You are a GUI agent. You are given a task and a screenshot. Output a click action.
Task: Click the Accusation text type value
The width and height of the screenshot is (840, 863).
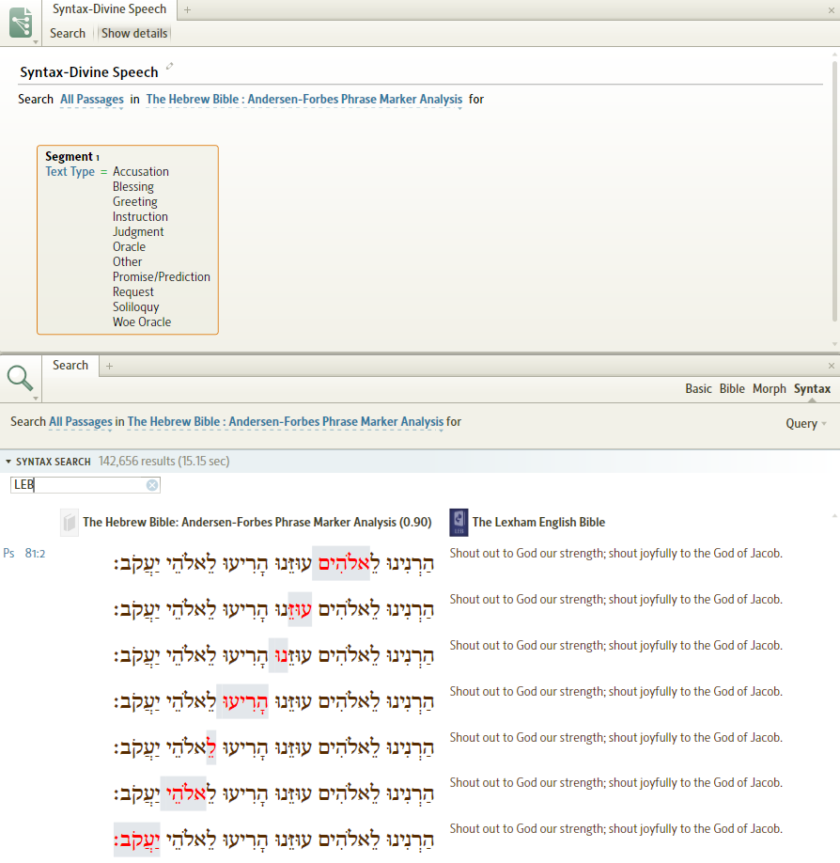tap(141, 171)
